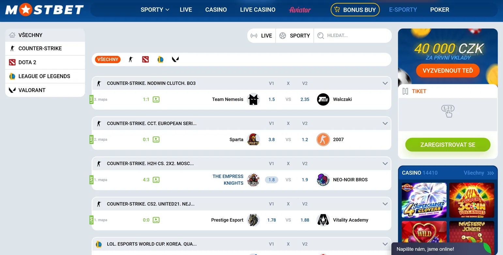Screen dimensions: 503x255
Task: Open Všechny casino games link
Action: (x=479, y=173)
